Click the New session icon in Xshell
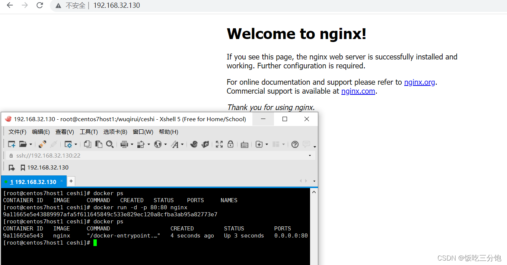The width and height of the screenshot is (507, 265). coord(12,144)
